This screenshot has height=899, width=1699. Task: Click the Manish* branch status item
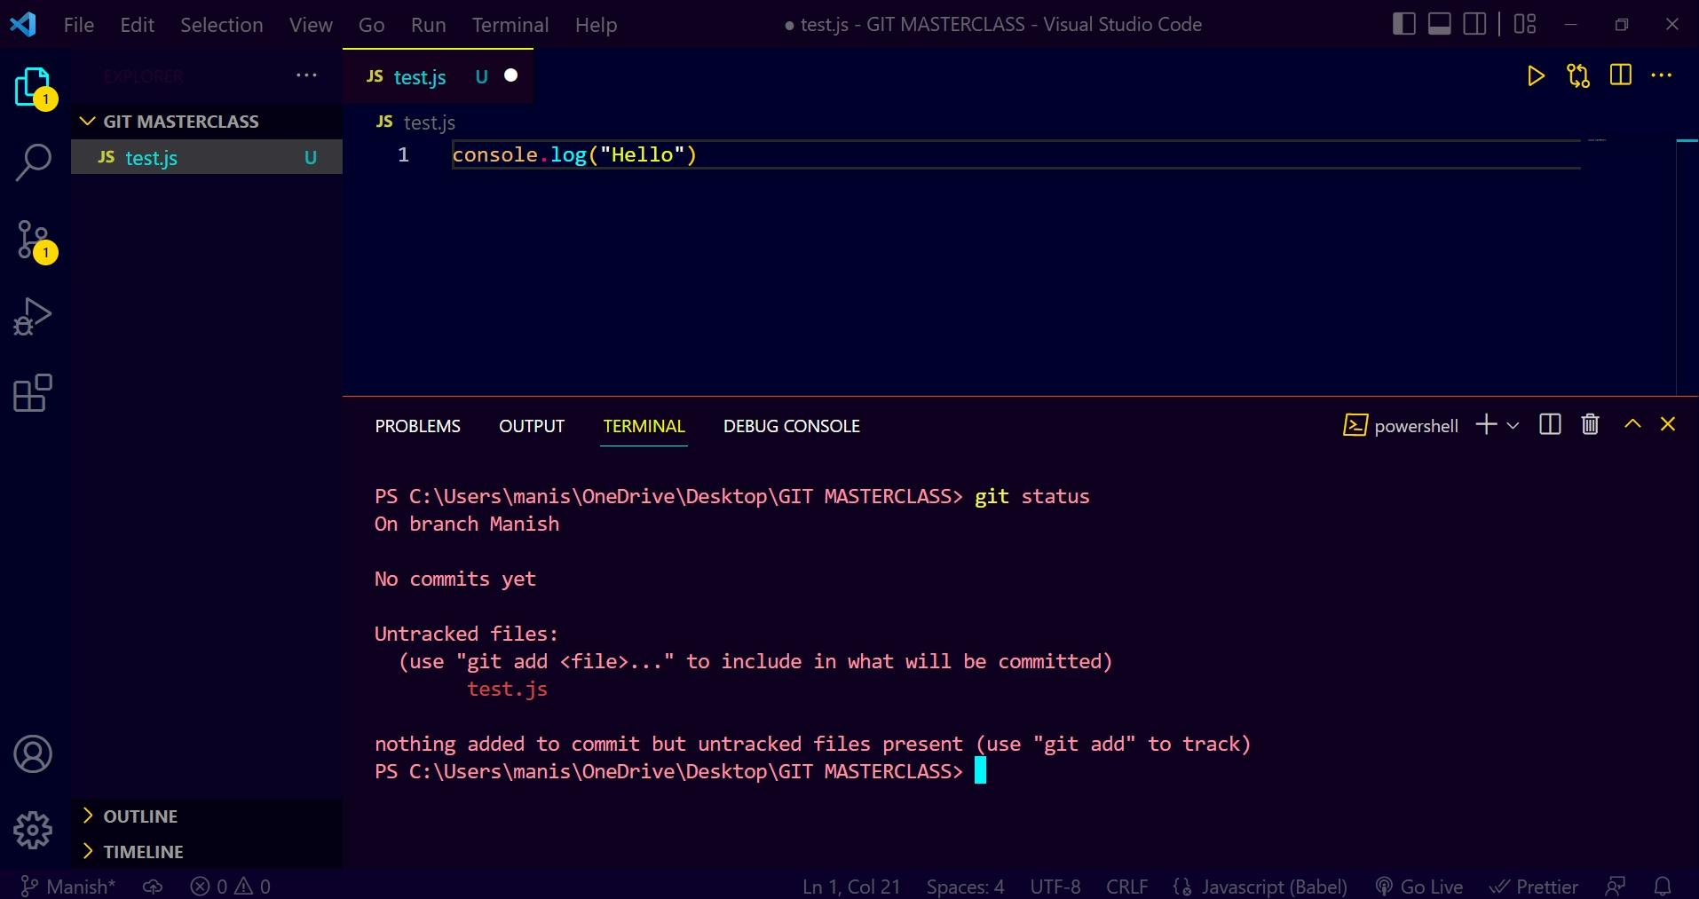(x=67, y=886)
